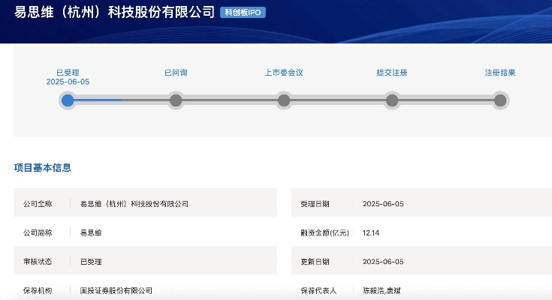Click the company name heading in the banner

click(114, 13)
